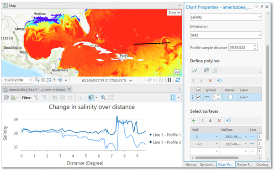Switch to the Symbol... tab
Viewport: 274px width, 171px height.
pyautogui.click(x=207, y=165)
